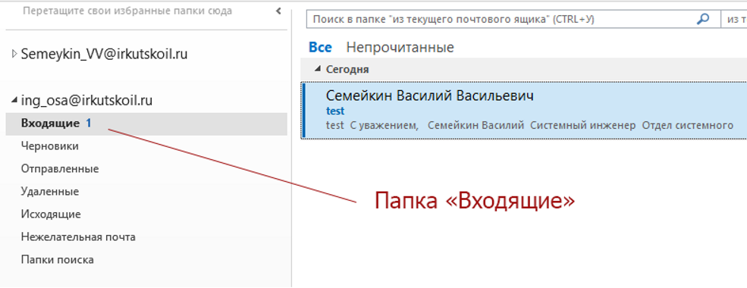The width and height of the screenshot is (747, 288).
Task: Collapse the ing_osa@irkutskoil.ru account tree
Action: pyautogui.click(x=14, y=101)
